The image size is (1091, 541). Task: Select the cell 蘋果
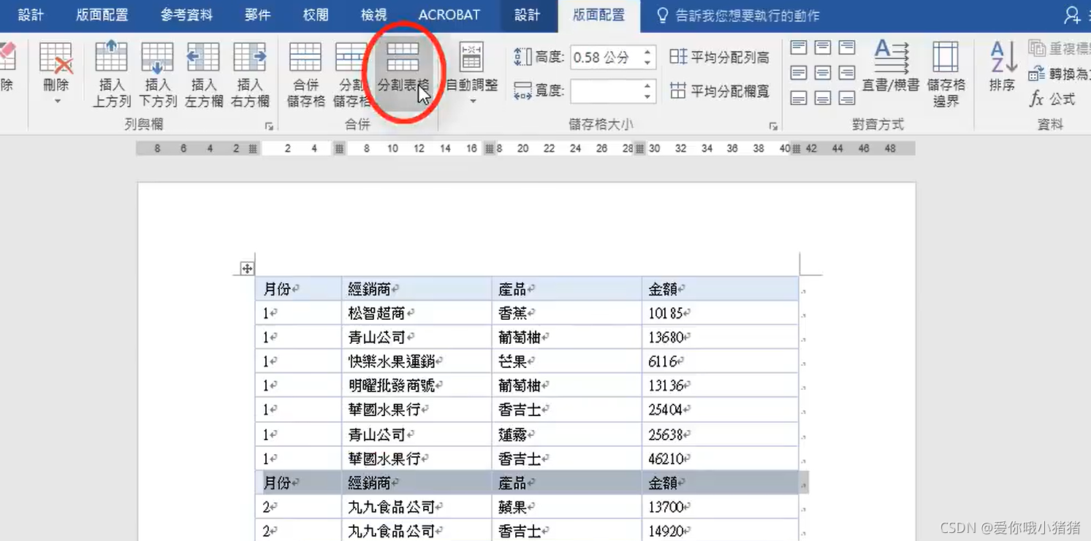point(567,507)
